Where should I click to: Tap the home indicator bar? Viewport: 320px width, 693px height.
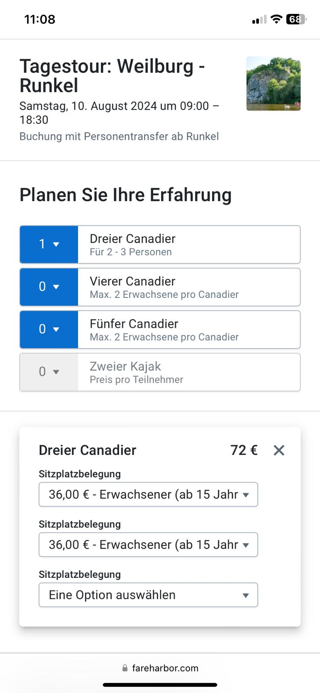pyautogui.click(x=160, y=685)
